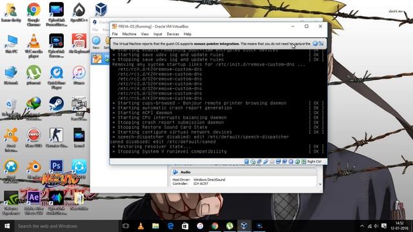Click network activity indicator in status bar
This screenshot has width=413, height=232.
click(259, 162)
